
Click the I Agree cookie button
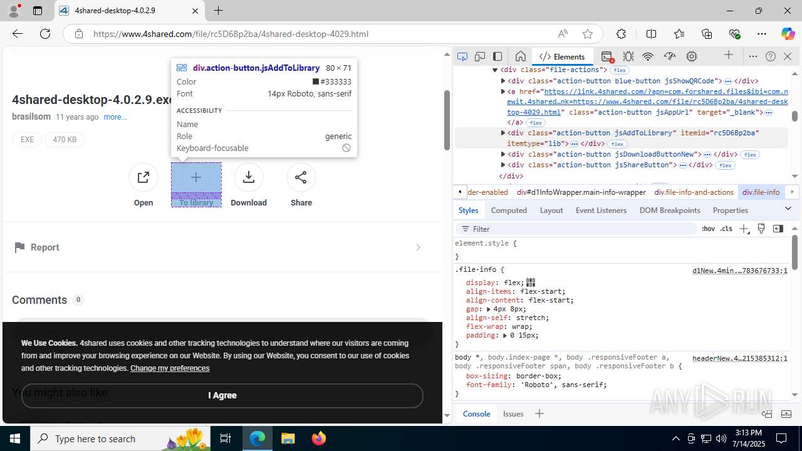tap(222, 395)
